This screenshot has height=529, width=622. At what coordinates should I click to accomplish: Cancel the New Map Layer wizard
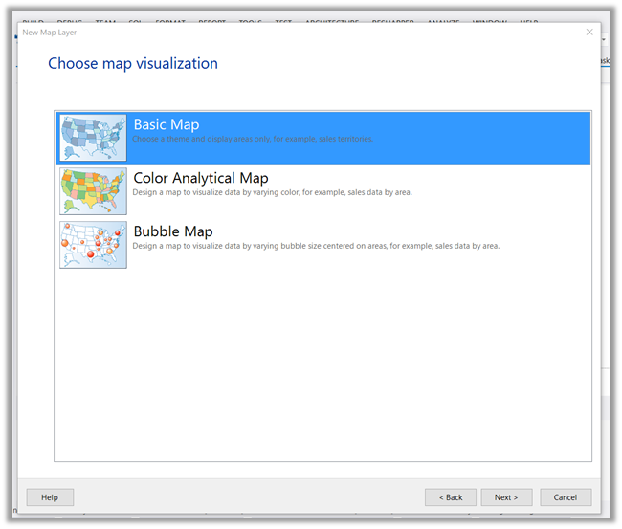566,497
